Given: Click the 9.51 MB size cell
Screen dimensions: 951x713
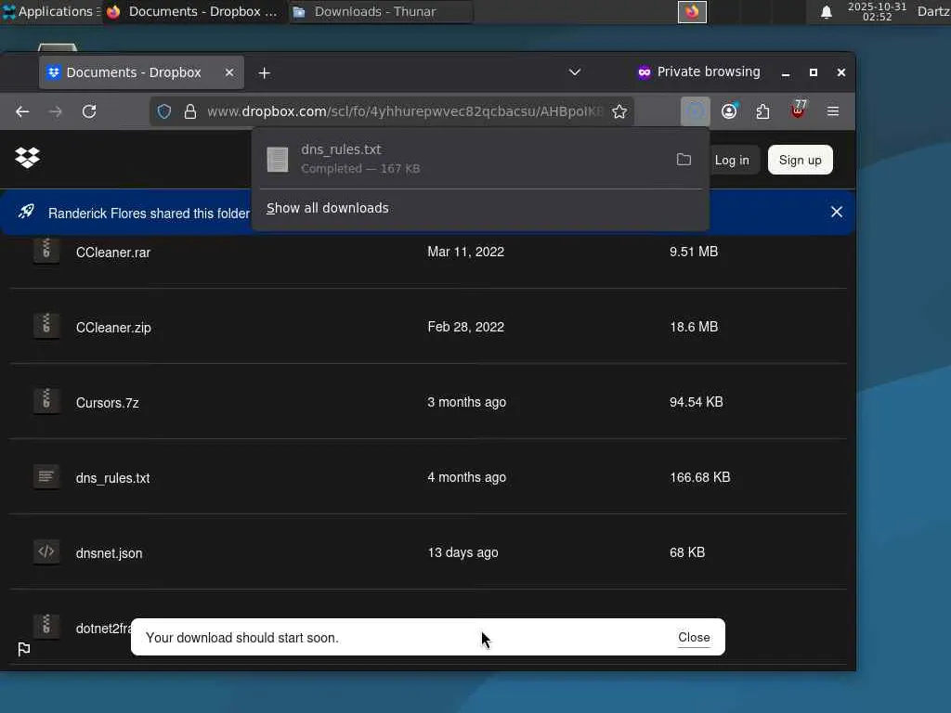Looking at the screenshot, I should [693, 252].
